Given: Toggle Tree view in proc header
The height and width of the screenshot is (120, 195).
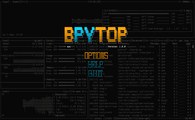Looking at the screenshot, I should (171, 41).
